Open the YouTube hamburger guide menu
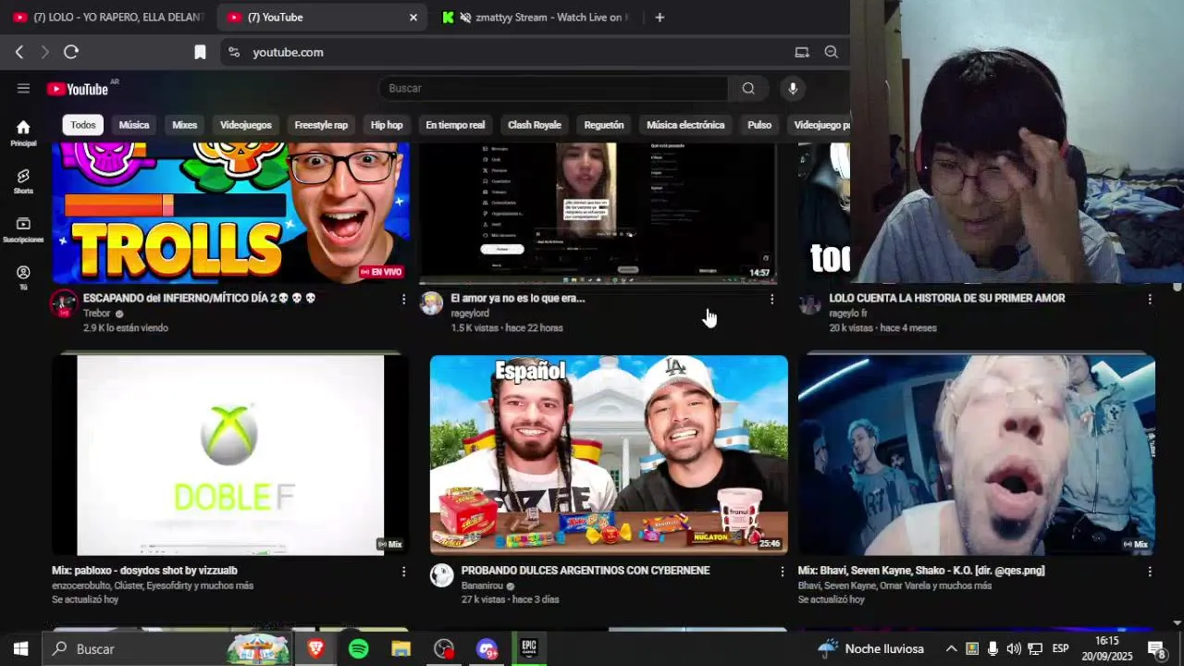The width and height of the screenshot is (1184, 666). tap(23, 89)
